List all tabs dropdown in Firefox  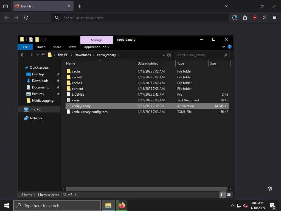click(x=226, y=6)
